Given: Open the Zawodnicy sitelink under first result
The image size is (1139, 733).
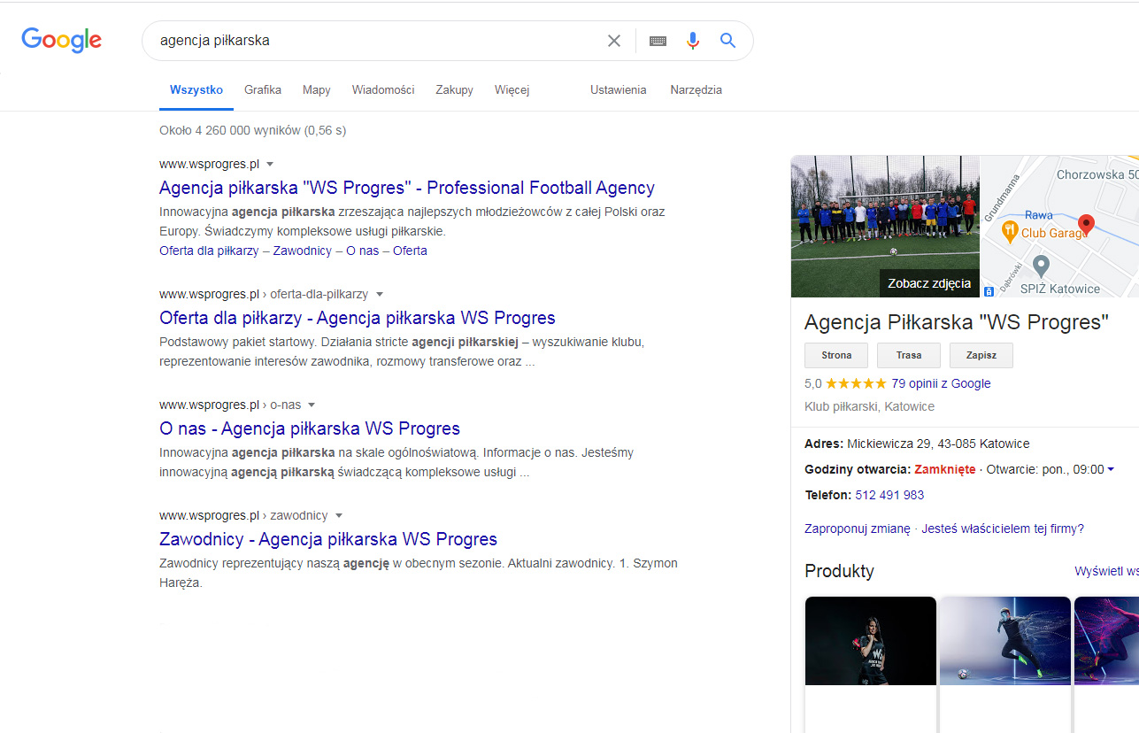Looking at the screenshot, I should (x=302, y=251).
